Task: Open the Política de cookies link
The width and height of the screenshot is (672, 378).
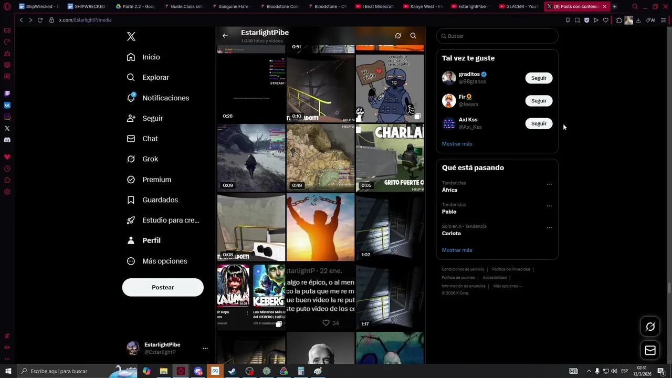Action: tap(458, 278)
